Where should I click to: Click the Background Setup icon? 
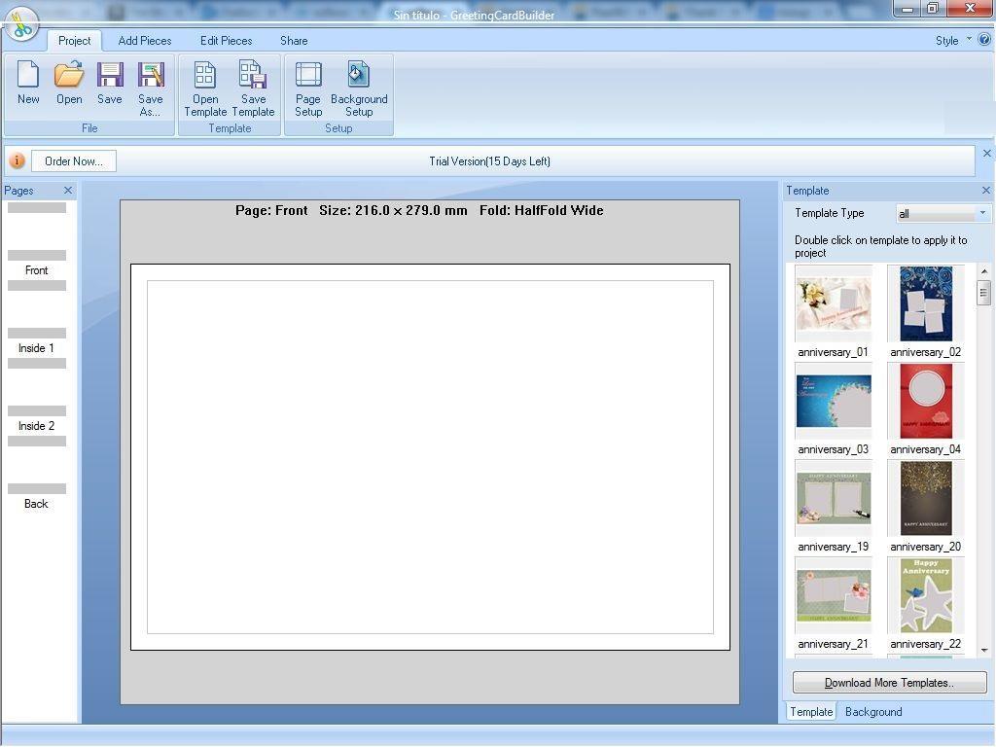pos(359,86)
